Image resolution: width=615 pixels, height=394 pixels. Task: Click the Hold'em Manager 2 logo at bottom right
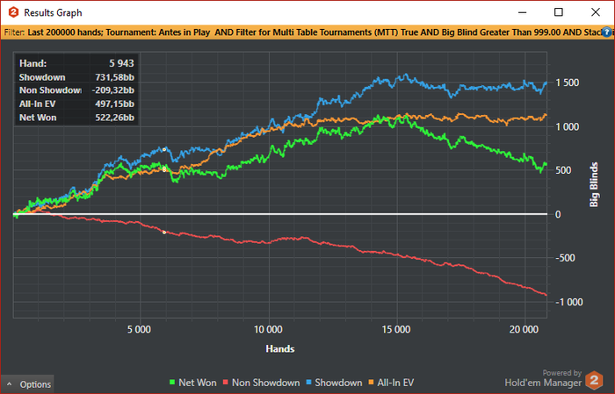click(x=594, y=380)
